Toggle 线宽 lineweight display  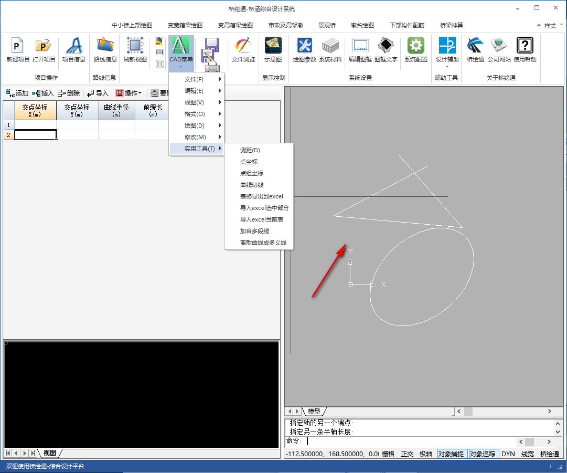528,454
